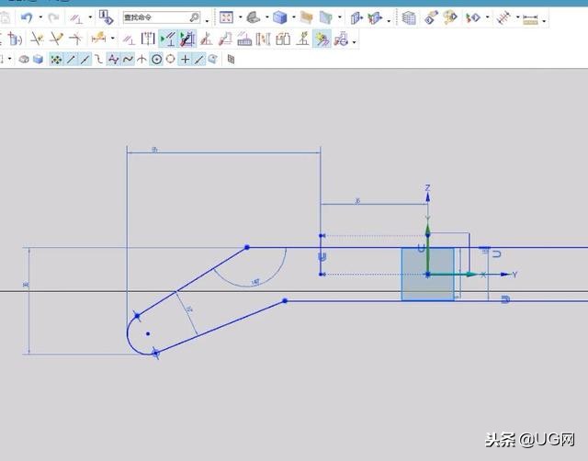Click the keyboard-like alternate solution icon
This screenshot has height=461, width=588.
(244, 39)
